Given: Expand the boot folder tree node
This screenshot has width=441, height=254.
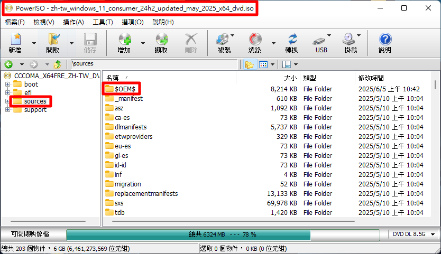Looking at the screenshot, I should (x=7, y=84).
